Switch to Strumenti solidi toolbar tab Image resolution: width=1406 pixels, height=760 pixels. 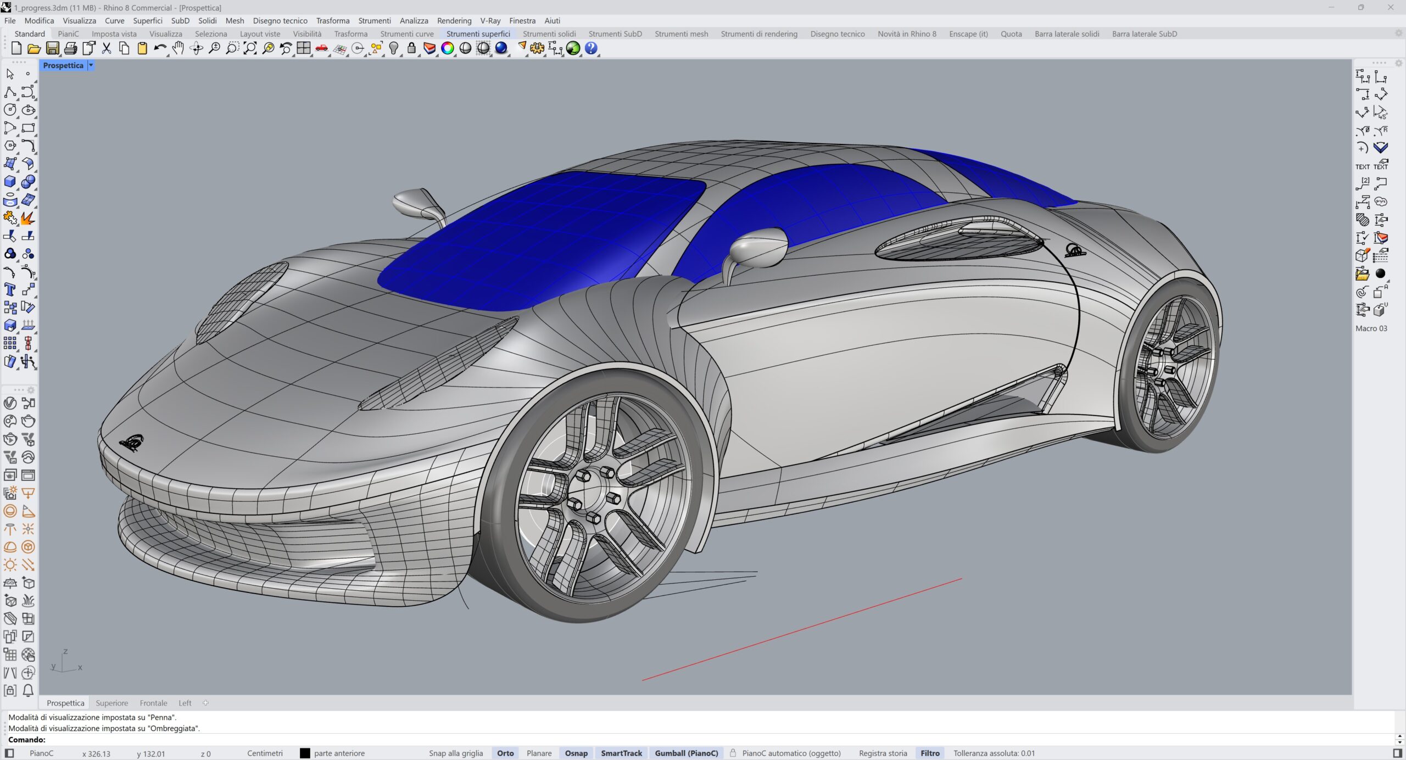pos(549,33)
